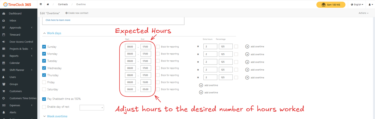Click the Earn 100 NIS gift button
375x119 pixels.
tap(331, 5)
